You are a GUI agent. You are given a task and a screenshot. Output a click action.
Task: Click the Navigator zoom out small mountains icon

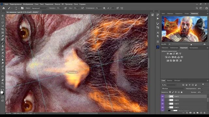[x=169, y=44]
